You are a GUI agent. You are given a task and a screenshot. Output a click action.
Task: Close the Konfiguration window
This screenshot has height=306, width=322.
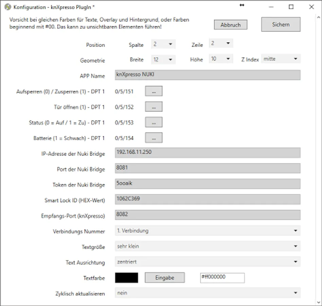(311, 7)
